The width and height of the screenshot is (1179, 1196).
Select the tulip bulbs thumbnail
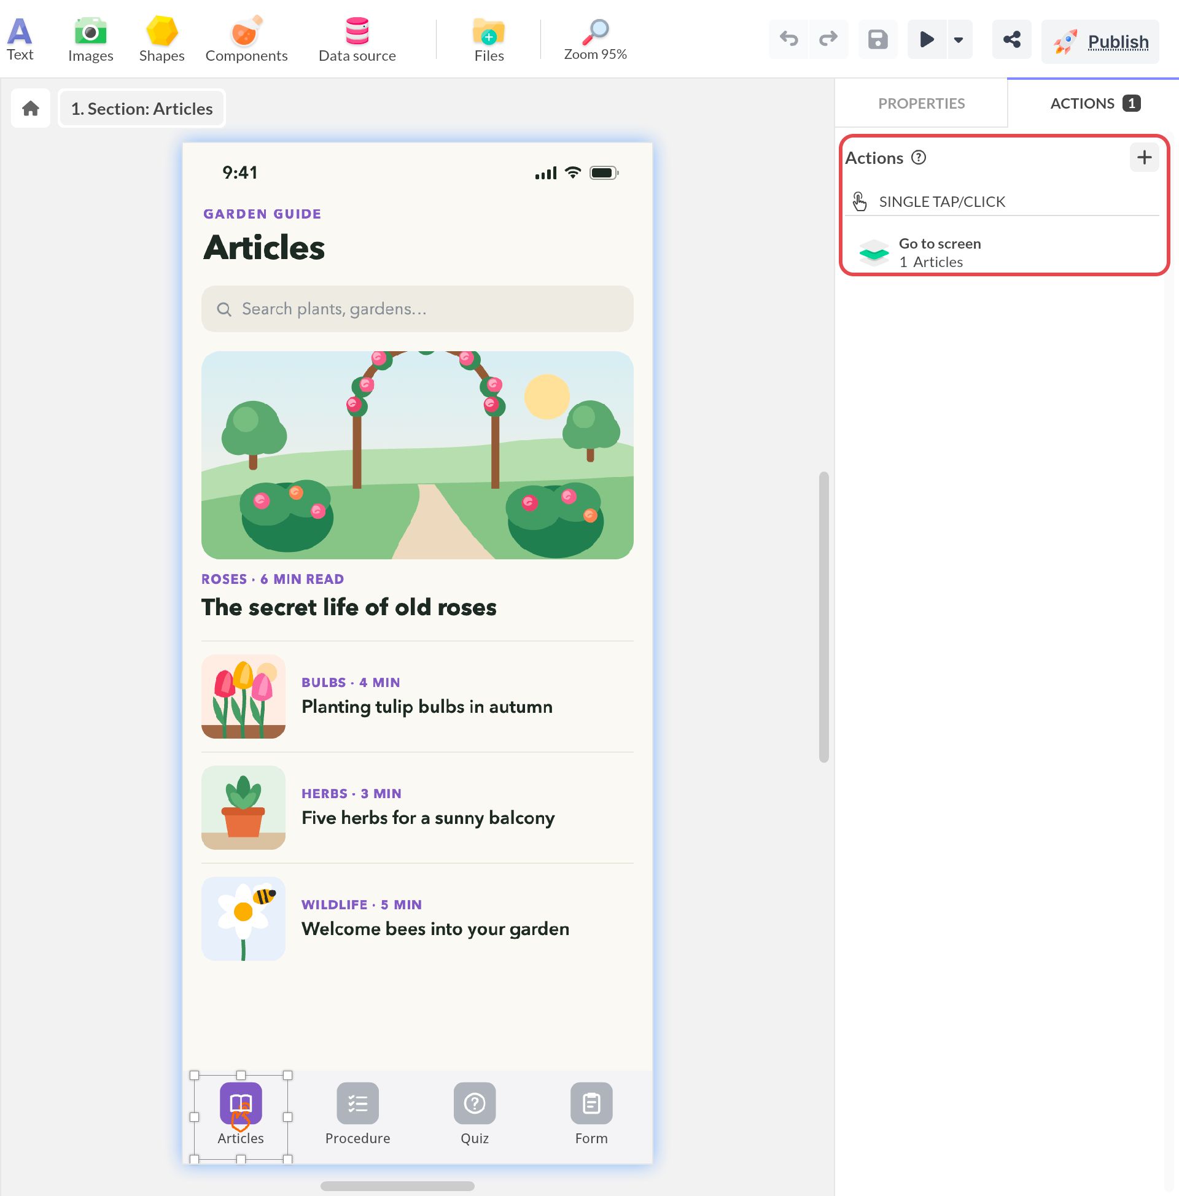click(243, 696)
